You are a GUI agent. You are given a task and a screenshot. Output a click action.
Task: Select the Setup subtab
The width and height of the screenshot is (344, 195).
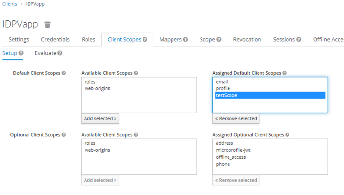click(10, 53)
